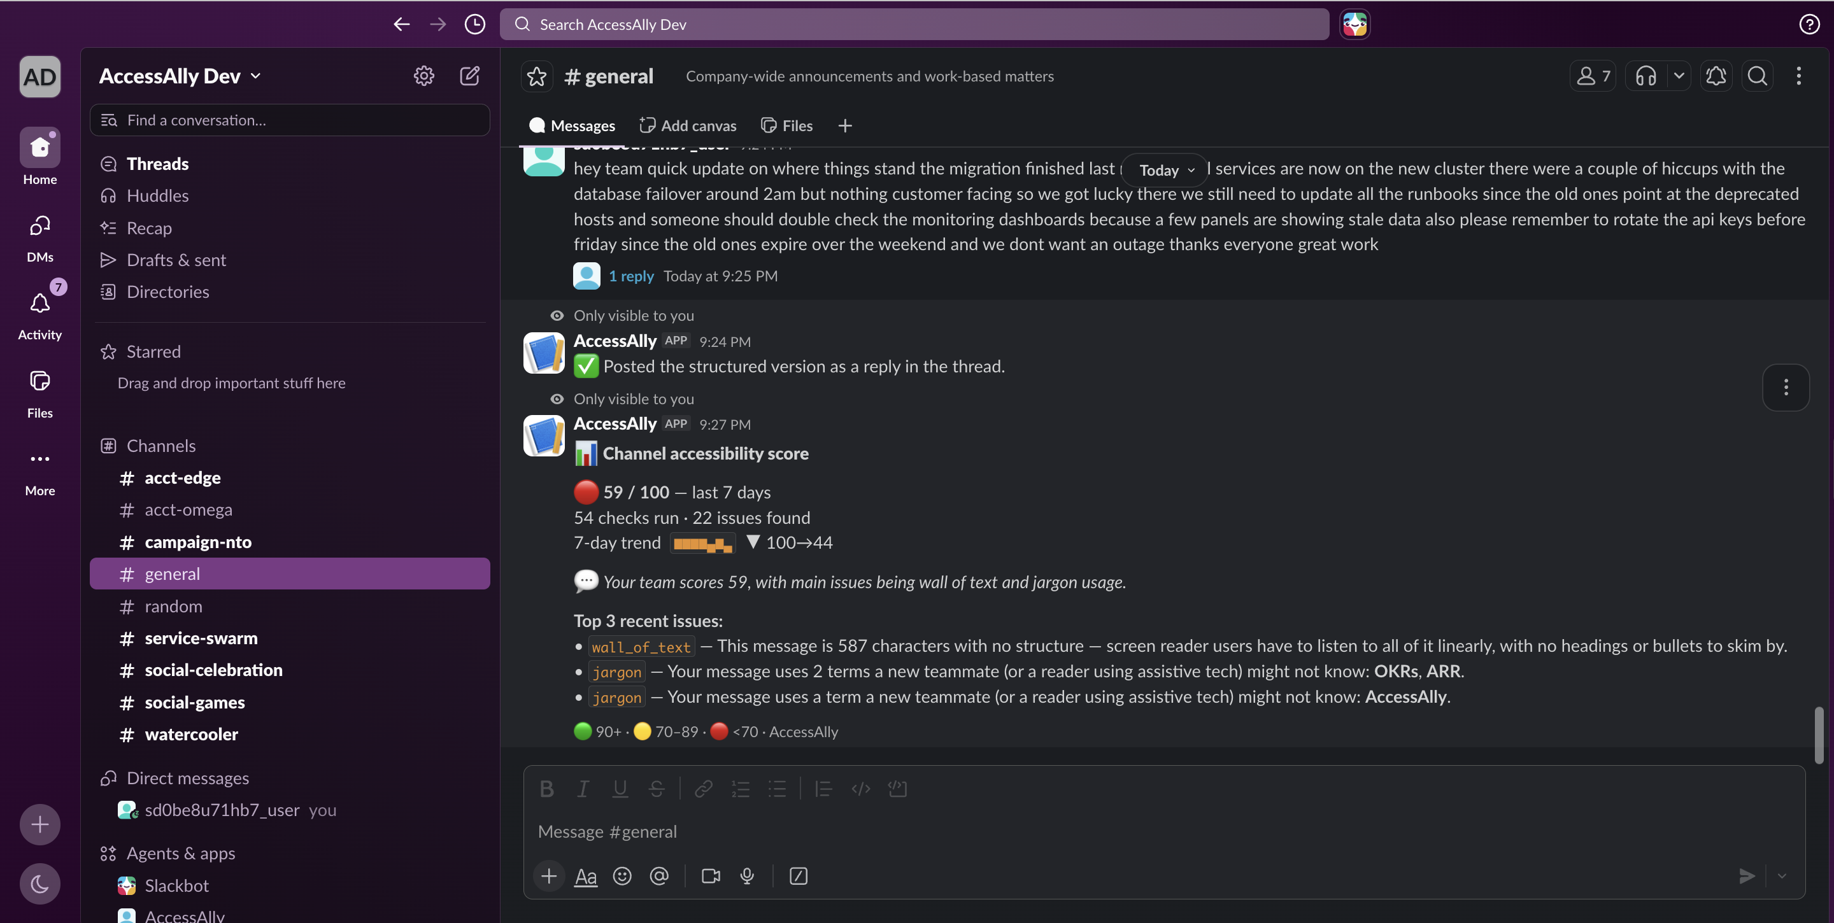The image size is (1834, 923).
Task: Start a huddle with headphones icon
Action: [x=1646, y=76]
